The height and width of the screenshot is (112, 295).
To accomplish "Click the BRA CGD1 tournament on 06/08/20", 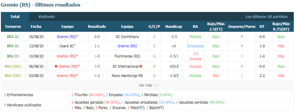I will (x=13, y=66).
